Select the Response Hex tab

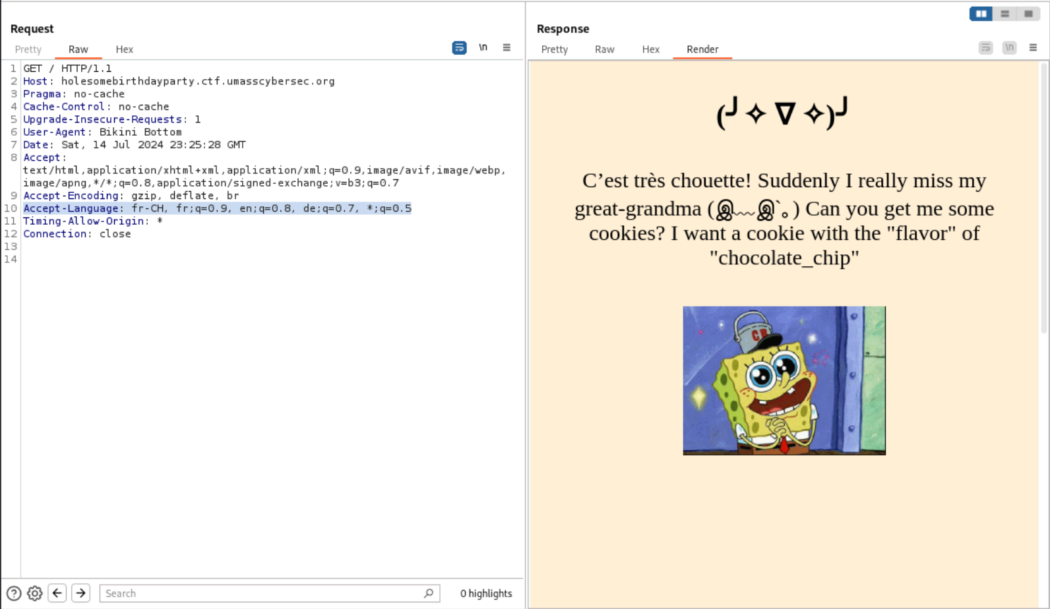point(650,49)
